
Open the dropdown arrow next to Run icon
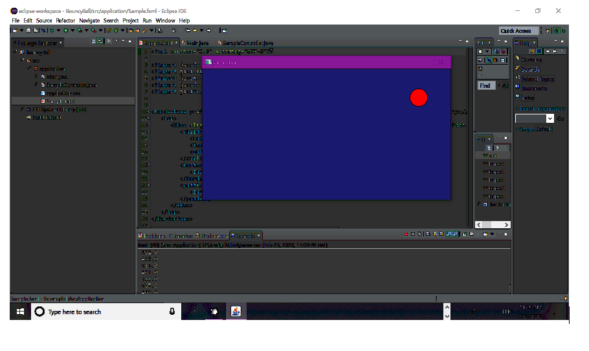pos(72,30)
